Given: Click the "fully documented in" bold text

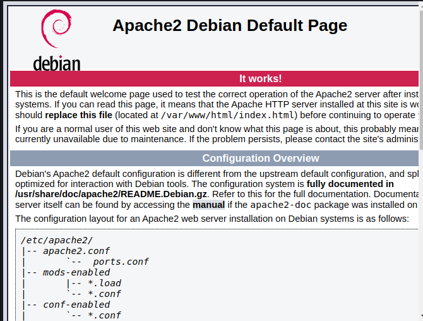Looking at the screenshot, I should (350, 184).
